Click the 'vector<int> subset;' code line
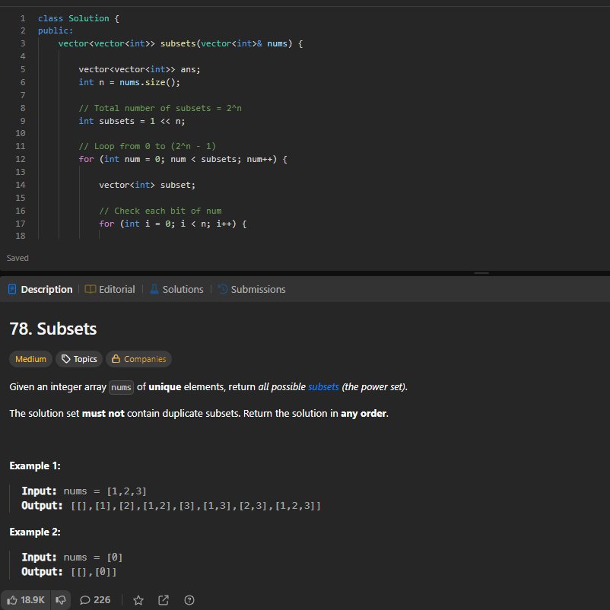The image size is (610, 610). 147,185
